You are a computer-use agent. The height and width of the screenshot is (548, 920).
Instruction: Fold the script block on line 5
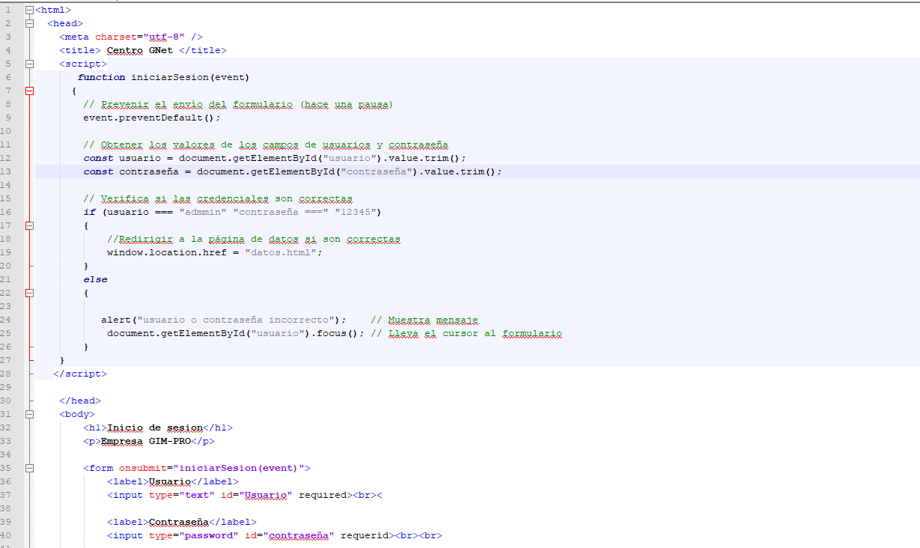click(29, 64)
